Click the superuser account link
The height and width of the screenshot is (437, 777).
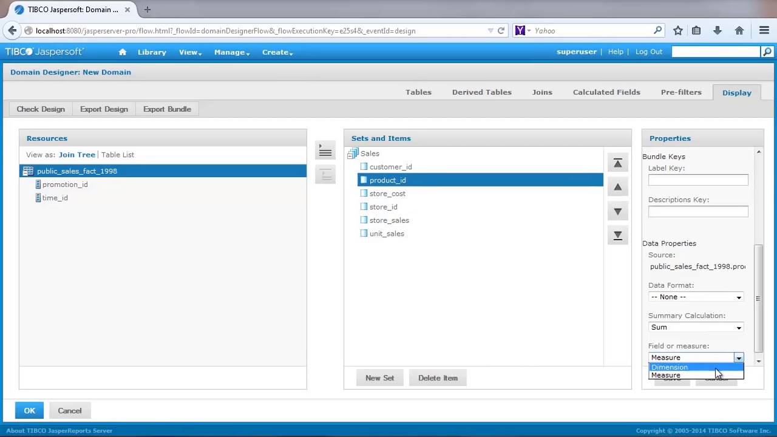click(x=577, y=52)
